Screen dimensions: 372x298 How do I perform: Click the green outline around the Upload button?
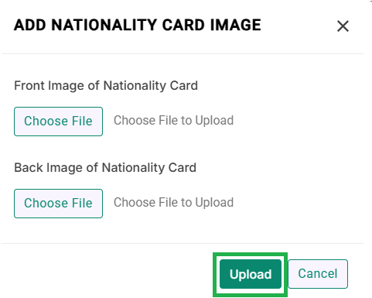pyautogui.click(x=250, y=254)
